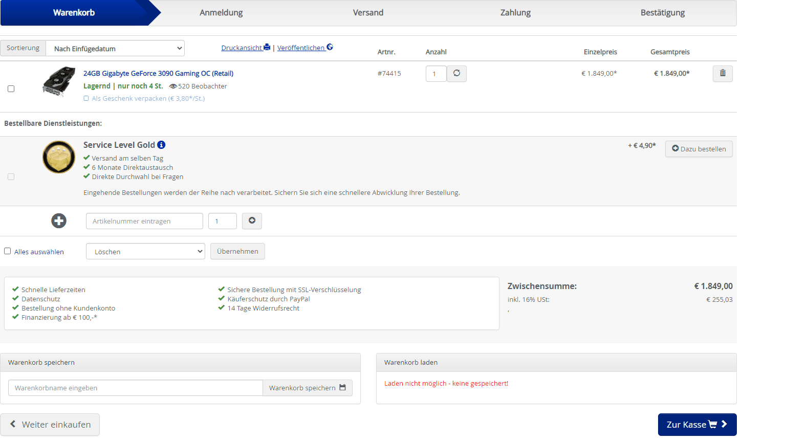Click the Service Level Gold badge image
786x442 pixels.
59,157
